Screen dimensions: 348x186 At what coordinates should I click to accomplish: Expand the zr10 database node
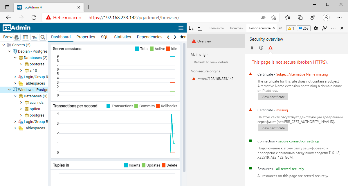point(21,71)
